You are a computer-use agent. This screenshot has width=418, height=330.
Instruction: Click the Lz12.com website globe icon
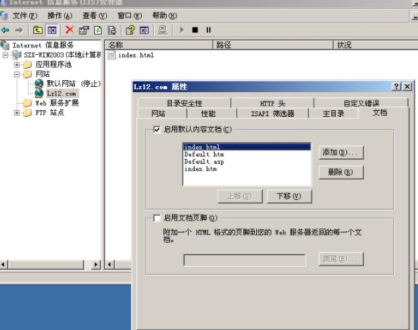39,94
